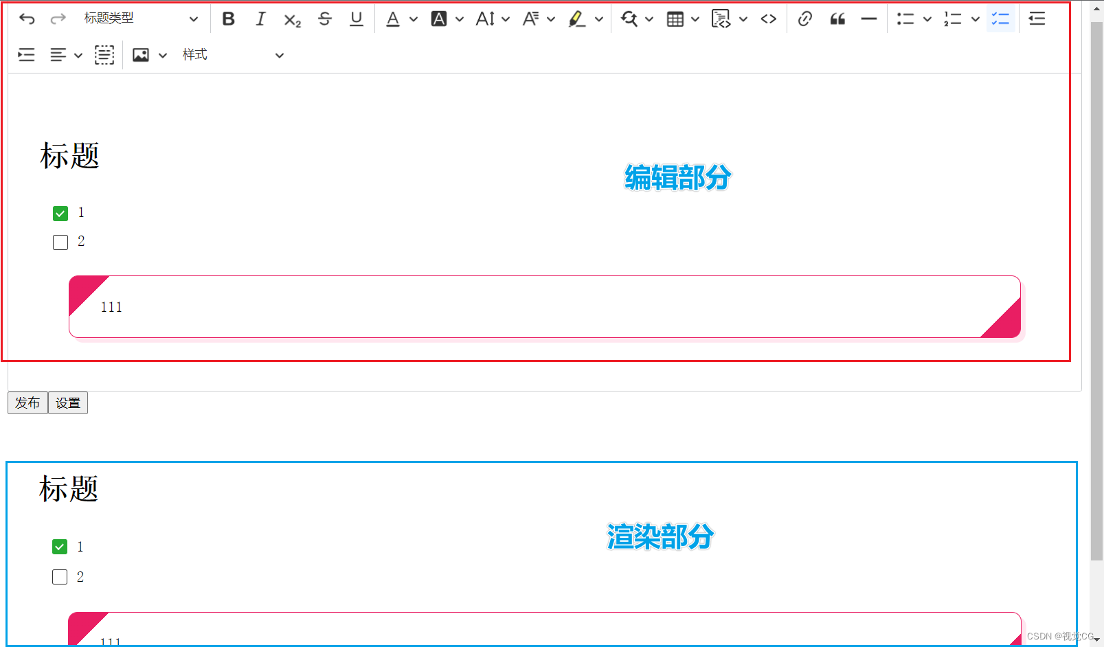Screen dimensions: 1104x647
Task: Expand the numbered list style arrow
Action: click(976, 19)
